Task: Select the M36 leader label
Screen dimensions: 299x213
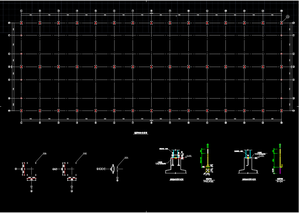Action: click(45, 154)
